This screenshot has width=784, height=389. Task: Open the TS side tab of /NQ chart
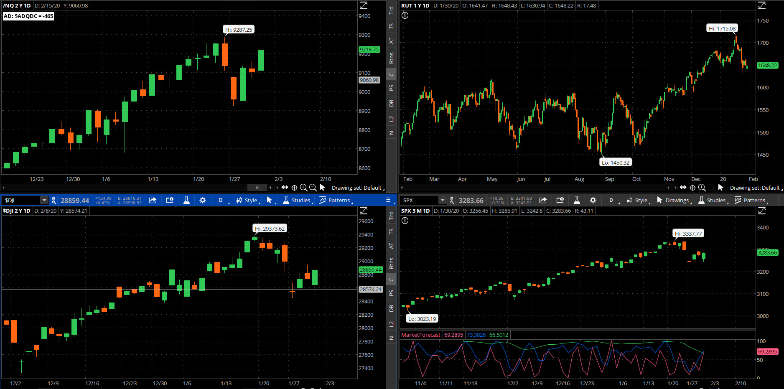point(391,26)
